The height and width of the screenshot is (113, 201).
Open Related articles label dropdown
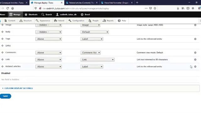(x=49, y=67)
